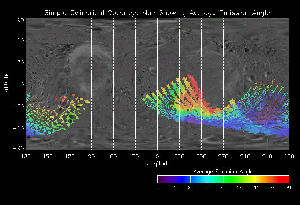Click the longitude axis label '330'
The image size is (300, 205).
coord(179,156)
